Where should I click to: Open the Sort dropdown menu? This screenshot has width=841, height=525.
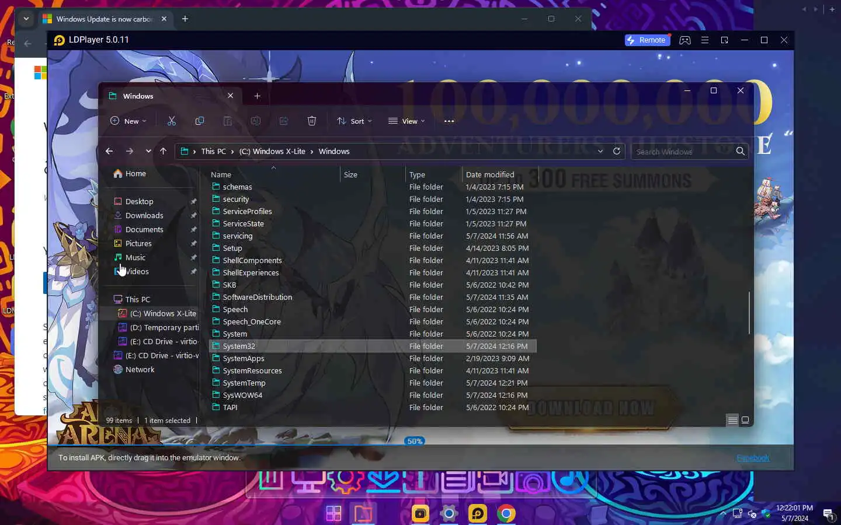coord(354,121)
